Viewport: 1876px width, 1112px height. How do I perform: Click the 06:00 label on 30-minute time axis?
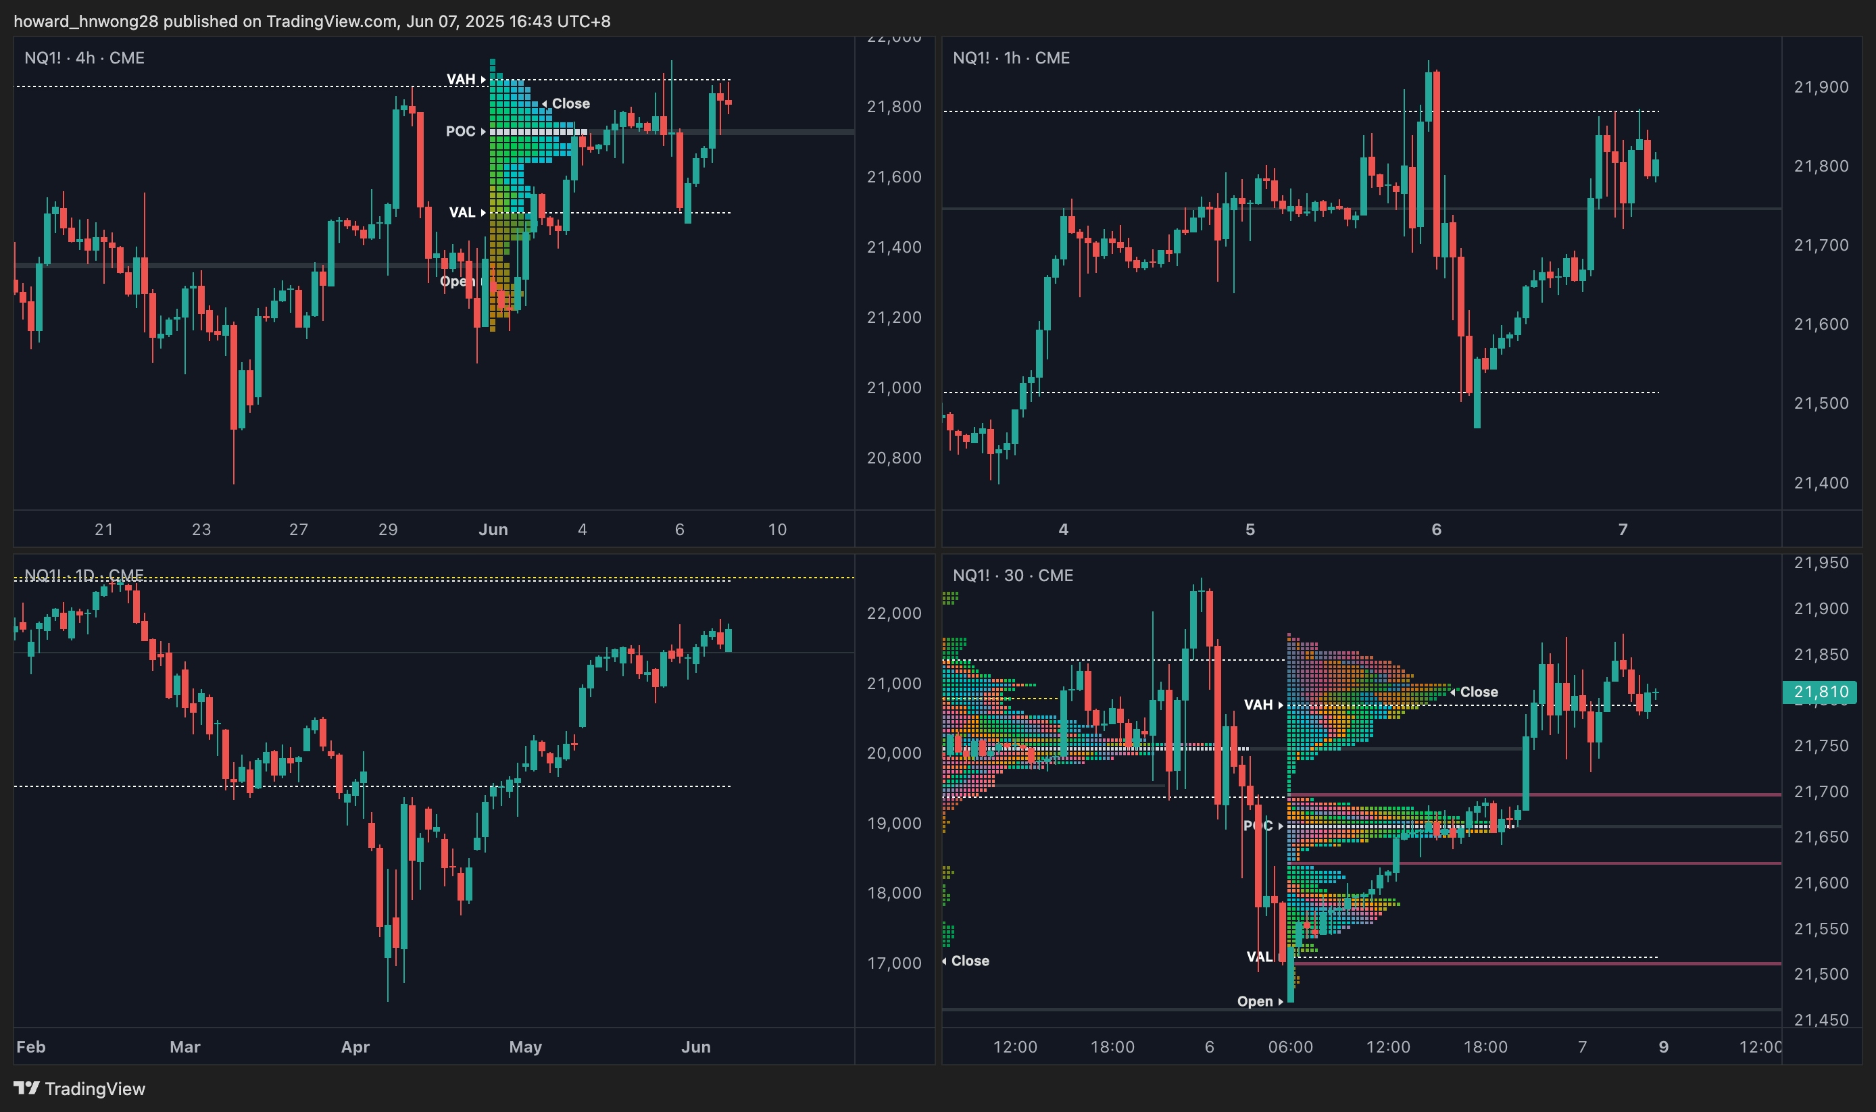(1290, 1046)
